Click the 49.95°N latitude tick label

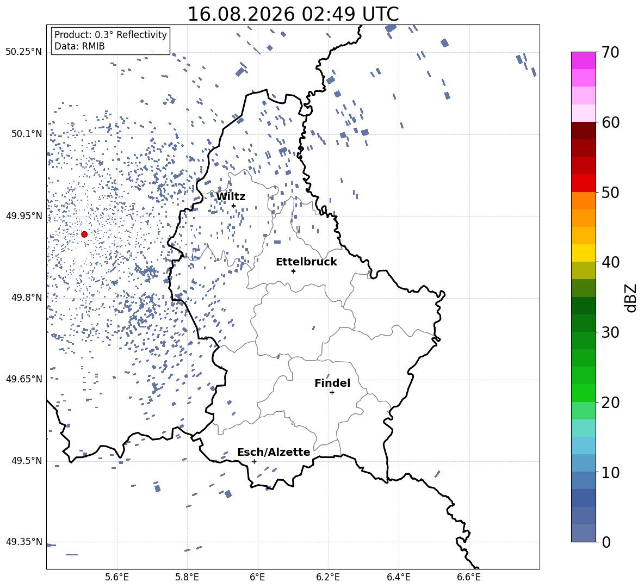tap(24, 216)
